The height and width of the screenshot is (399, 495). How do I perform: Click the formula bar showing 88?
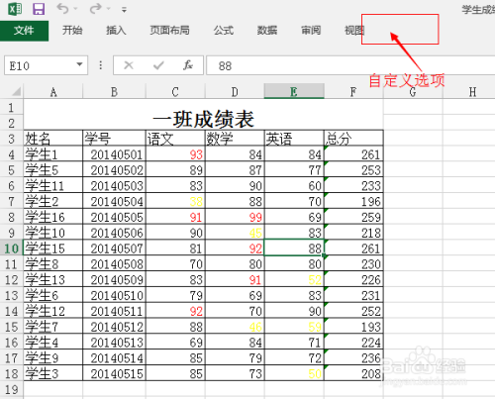click(350, 65)
